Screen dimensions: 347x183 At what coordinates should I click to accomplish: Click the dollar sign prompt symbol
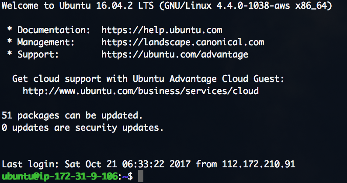pyautogui.click(x=130, y=176)
